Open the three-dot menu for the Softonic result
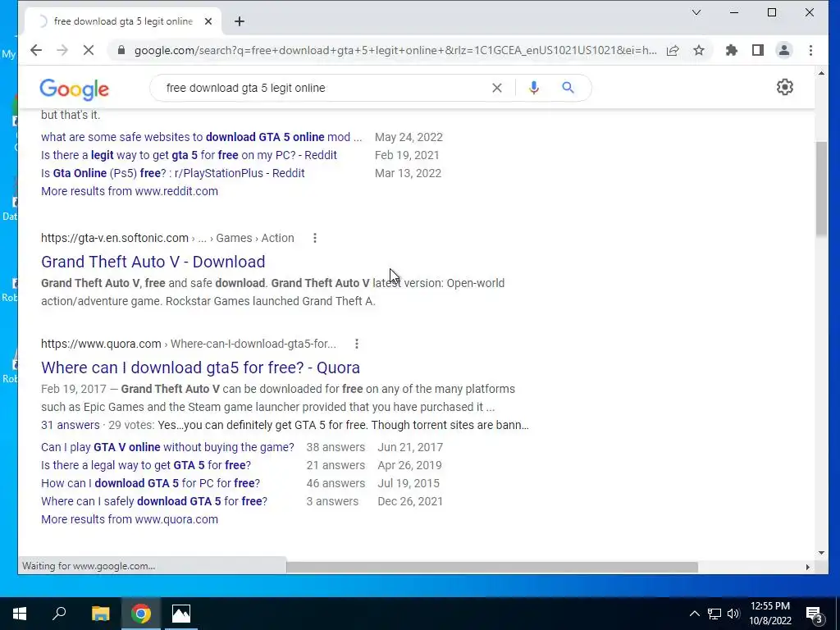This screenshot has width=840, height=630. [x=315, y=238]
